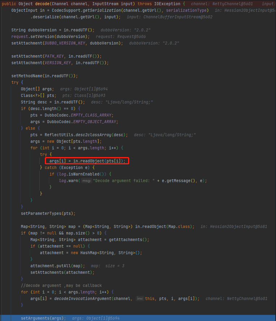Screen dimensions: 276x321
Task: Select the serializationType argument
Action: (186, 10)
